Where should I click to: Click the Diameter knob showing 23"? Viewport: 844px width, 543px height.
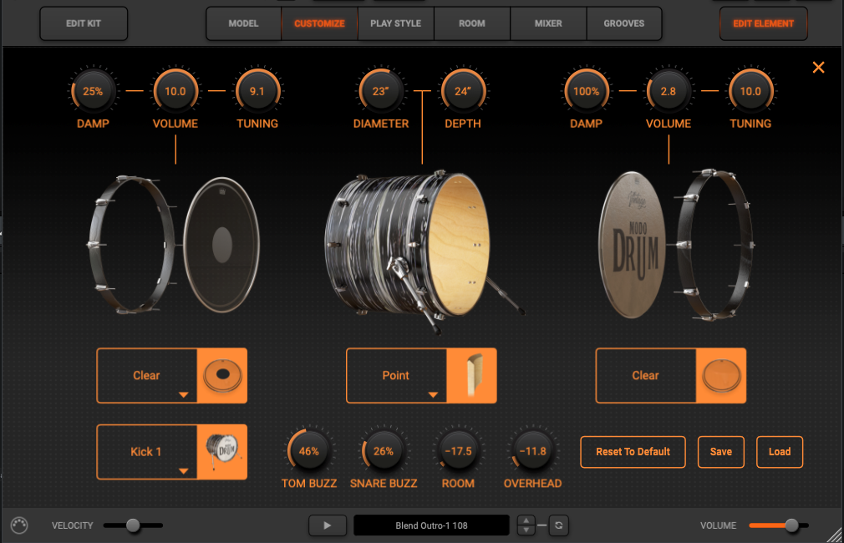pos(380,92)
